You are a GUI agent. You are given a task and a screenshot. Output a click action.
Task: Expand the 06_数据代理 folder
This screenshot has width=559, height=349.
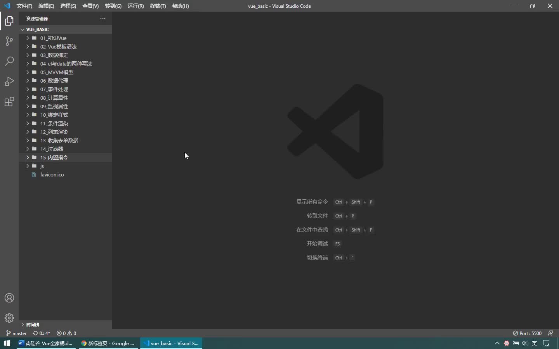coord(65,81)
